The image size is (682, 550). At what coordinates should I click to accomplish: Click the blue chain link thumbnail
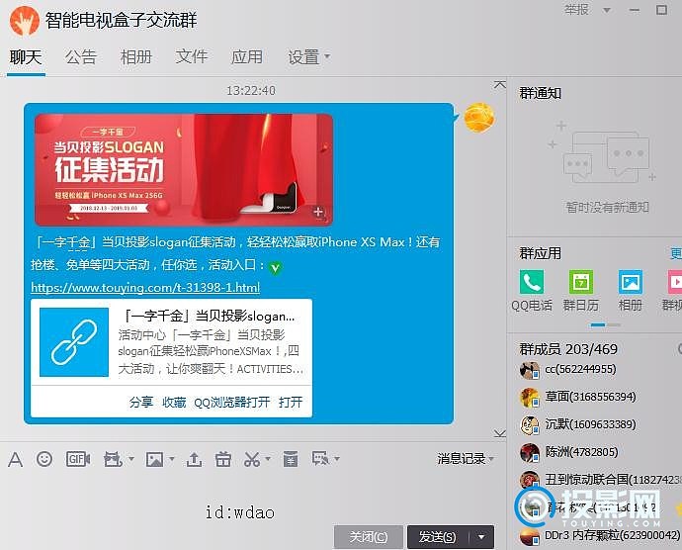(74, 342)
